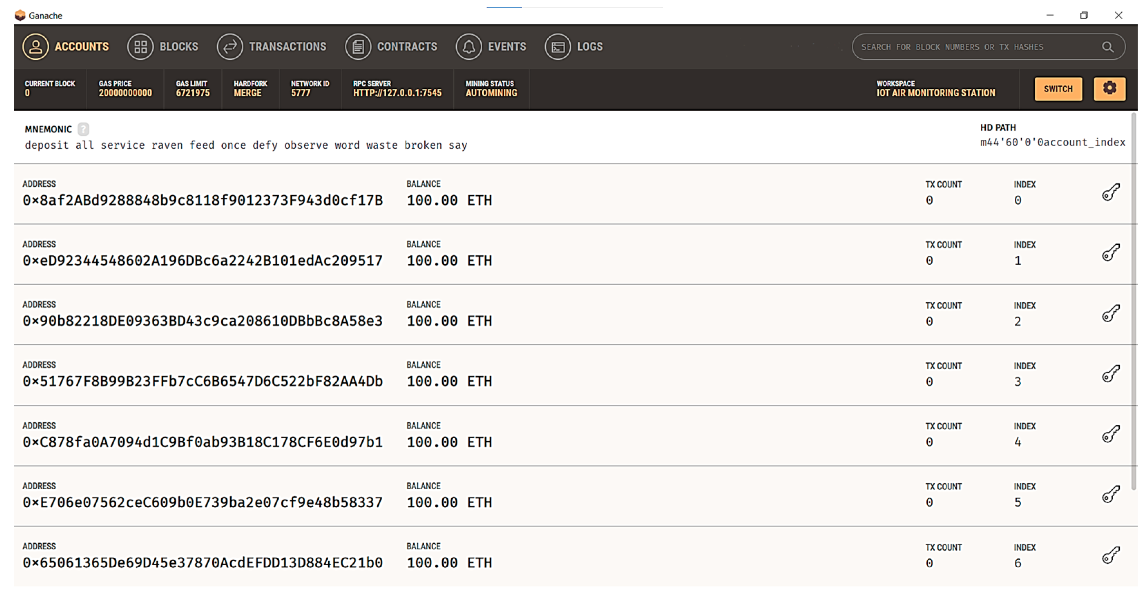
Task: Reveal key for account index 5
Action: [1111, 494]
